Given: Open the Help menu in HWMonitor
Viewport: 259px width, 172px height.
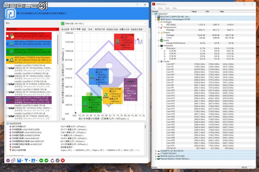Looking at the screenshot, I should [174, 8].
